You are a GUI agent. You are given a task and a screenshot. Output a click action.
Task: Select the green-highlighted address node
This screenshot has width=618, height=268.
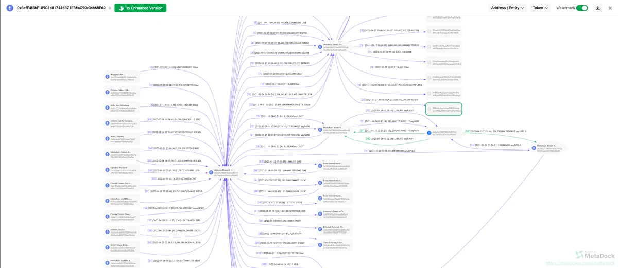(444, 109)
